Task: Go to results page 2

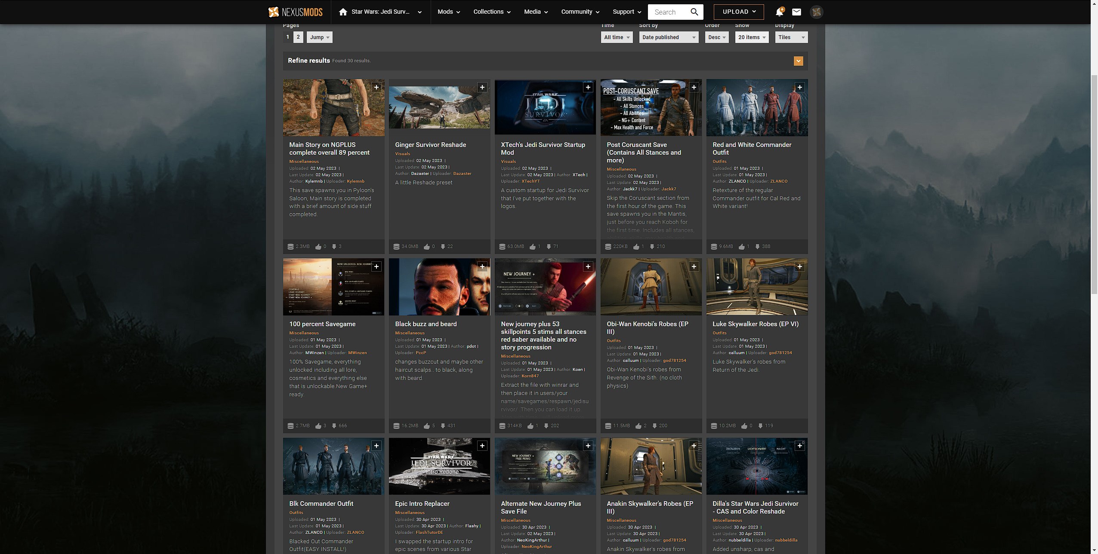Action: click(x=298, y=37)
